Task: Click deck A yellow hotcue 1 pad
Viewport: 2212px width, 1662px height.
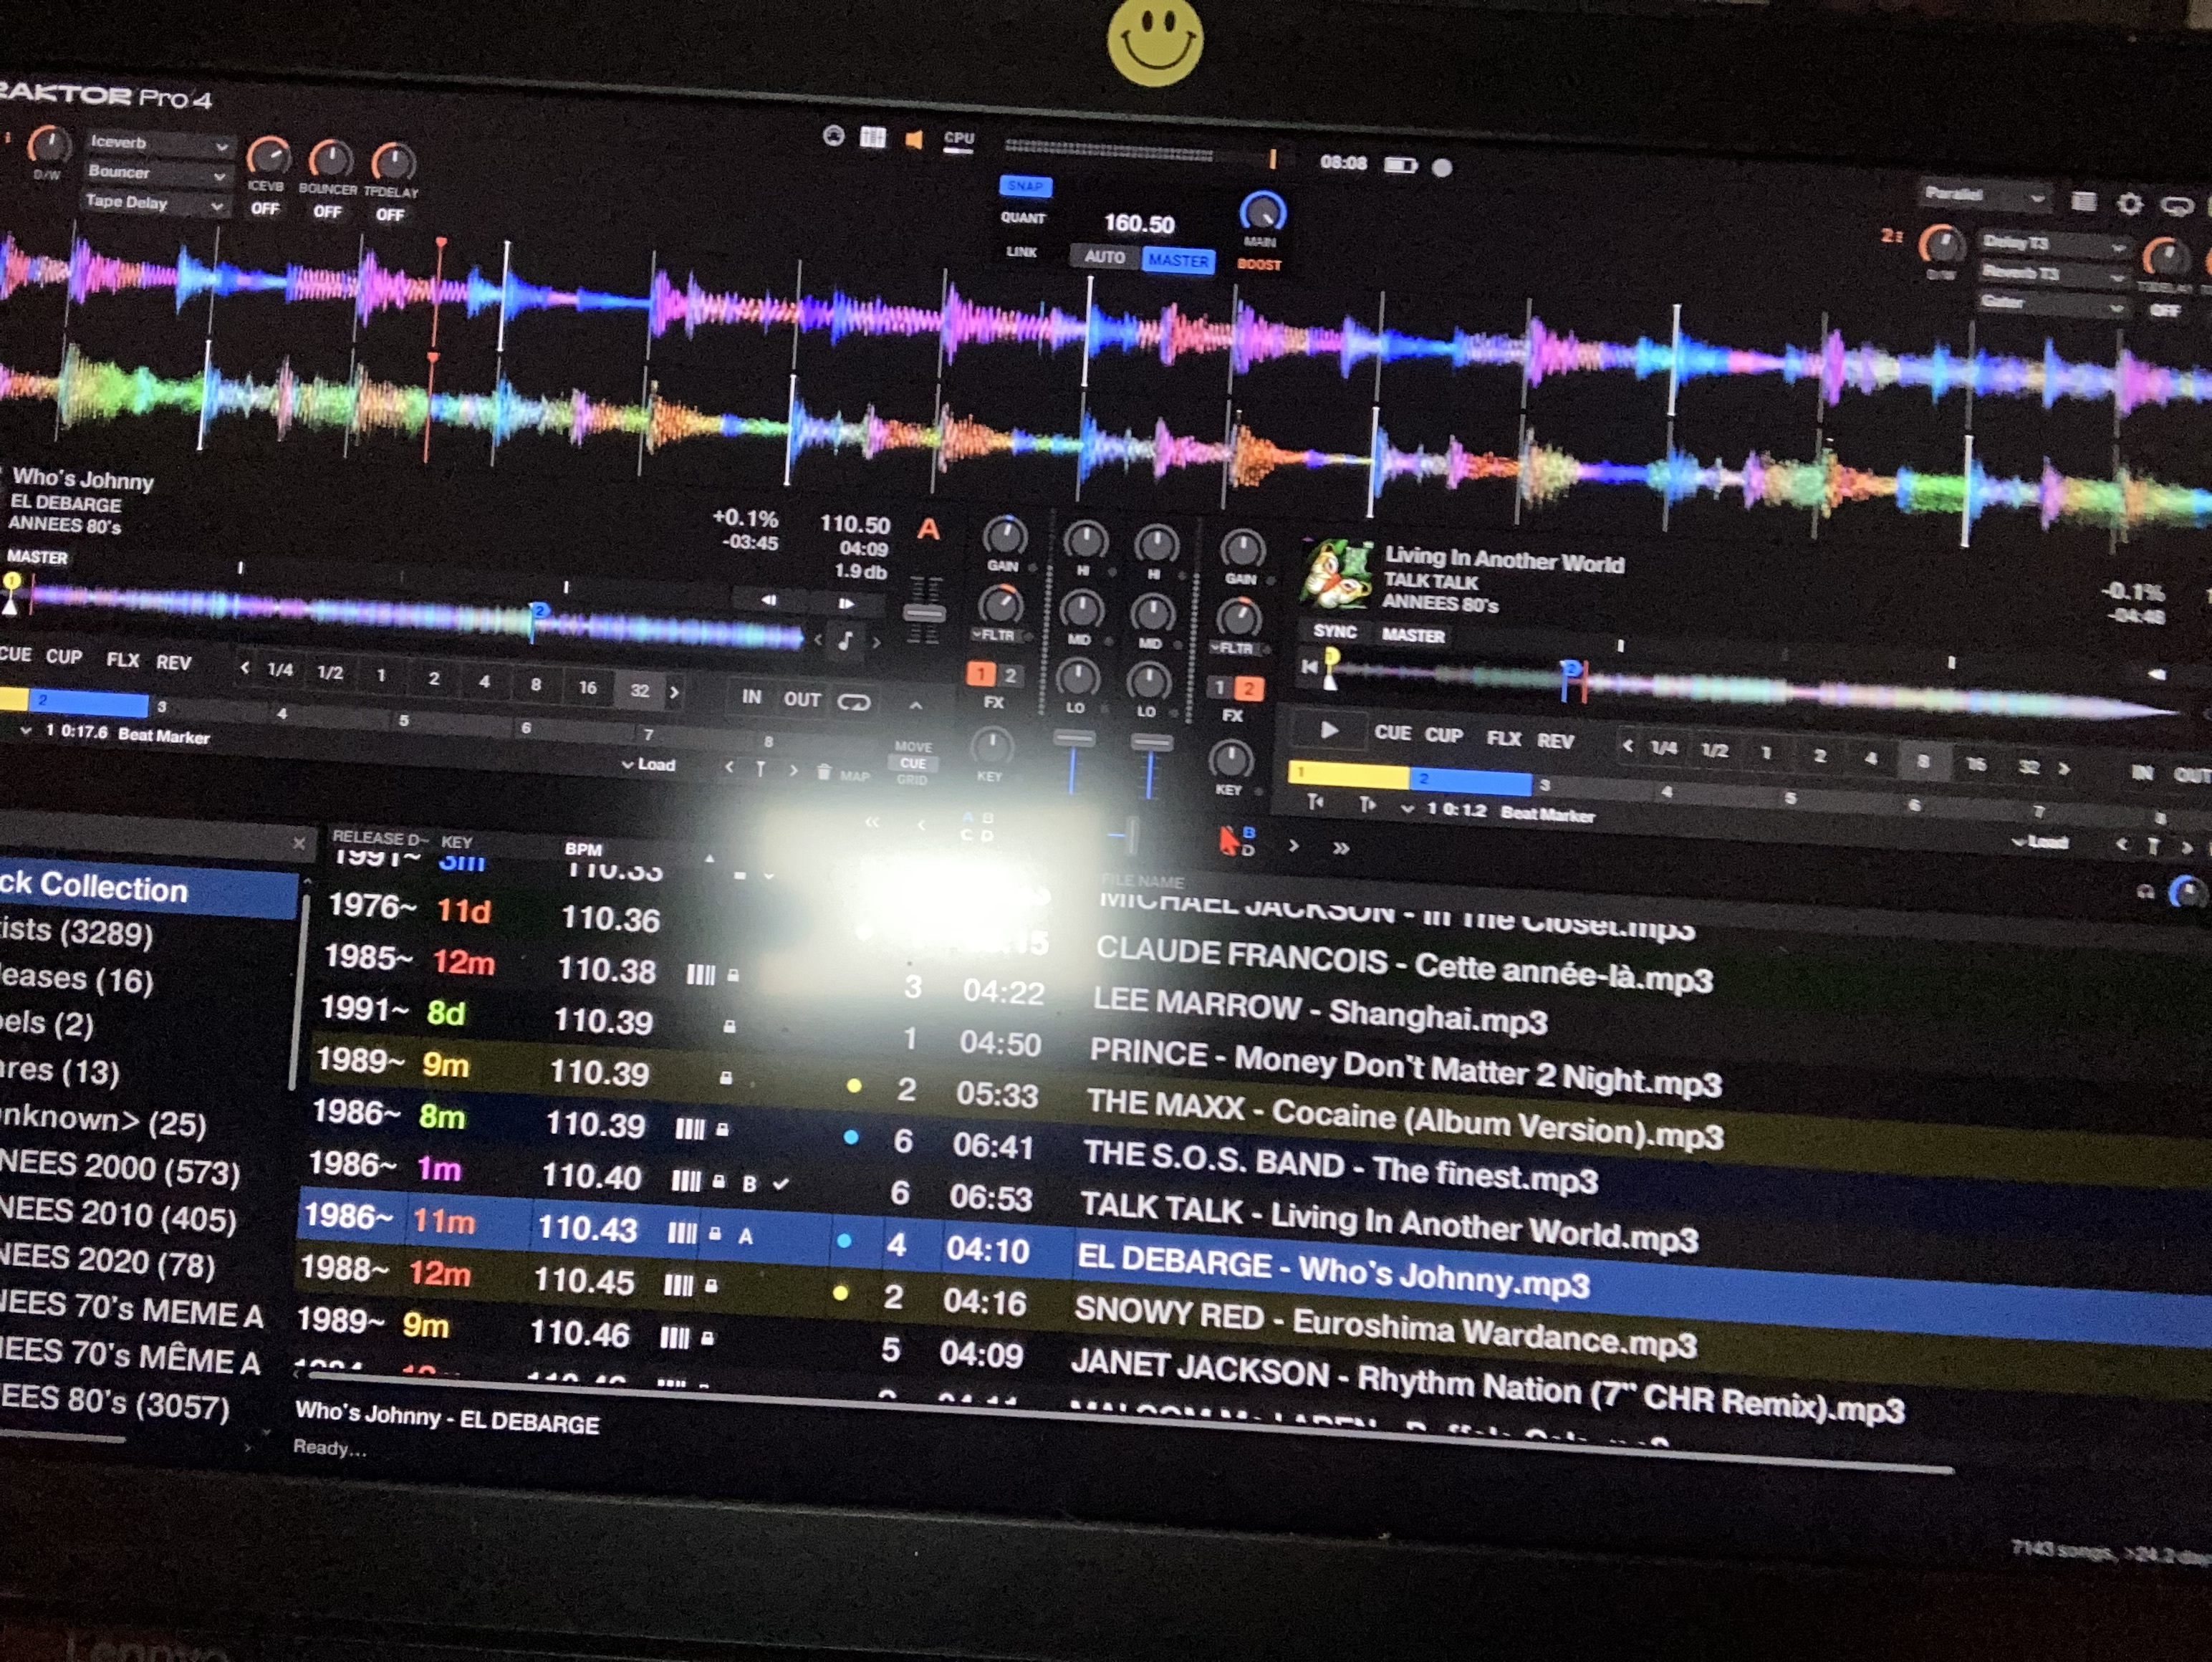Action: coord(14,698)
